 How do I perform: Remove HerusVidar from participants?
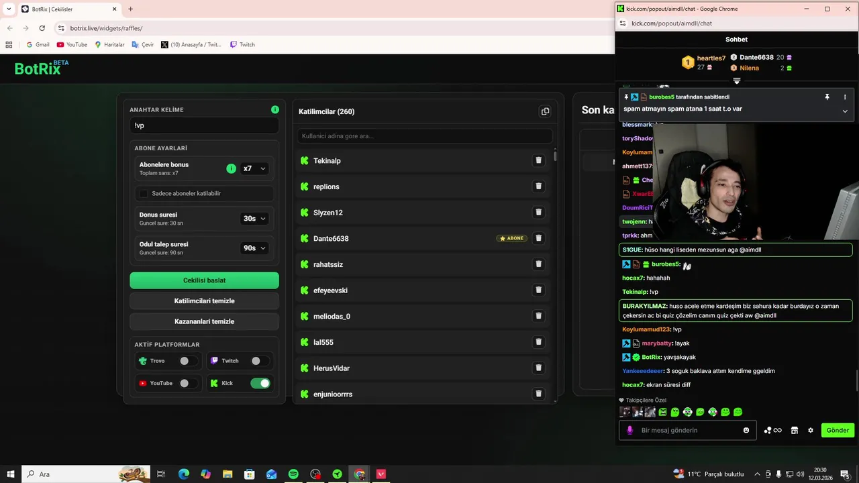(x=538, y=368)
